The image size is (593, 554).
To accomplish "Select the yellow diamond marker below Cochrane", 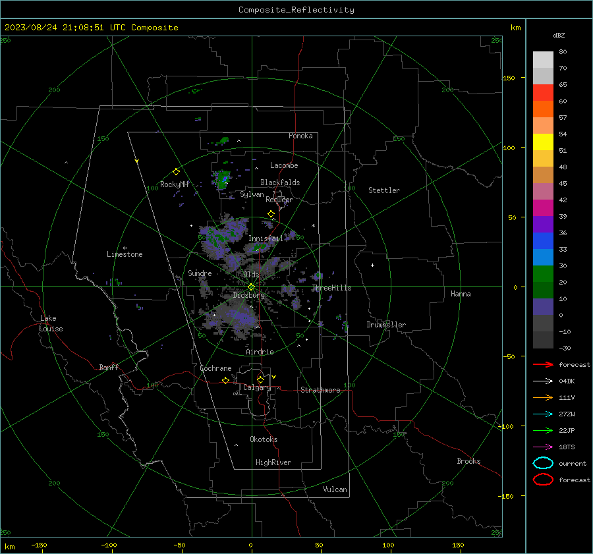I will point(225,380).
